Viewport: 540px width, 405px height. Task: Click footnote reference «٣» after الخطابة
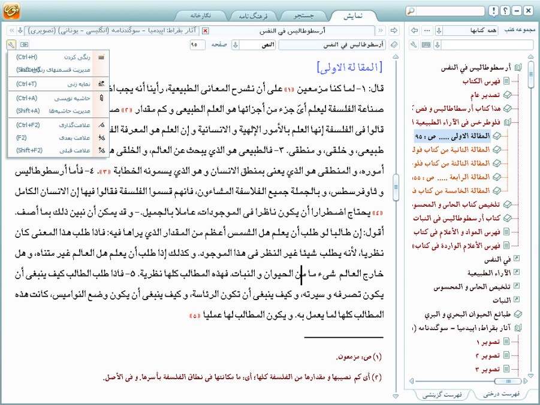pyautogui.click(x=105, y=171)
